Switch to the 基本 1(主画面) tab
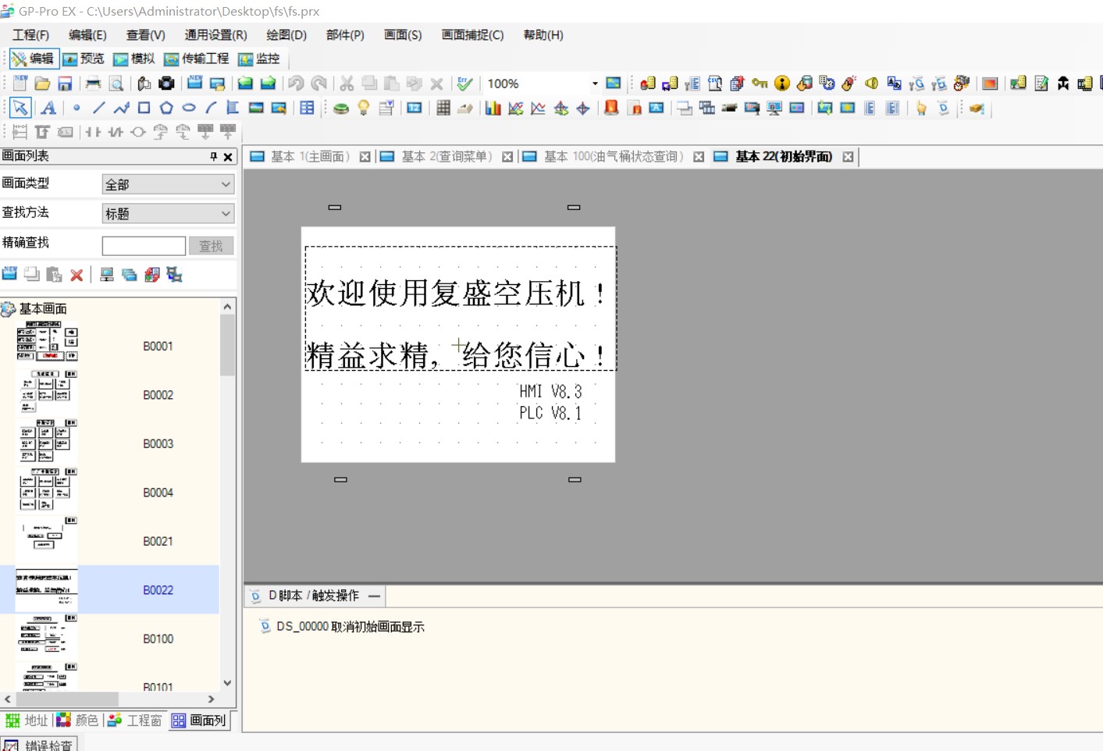This screenshot has height=751, width=1103. [x=309, y=157]
